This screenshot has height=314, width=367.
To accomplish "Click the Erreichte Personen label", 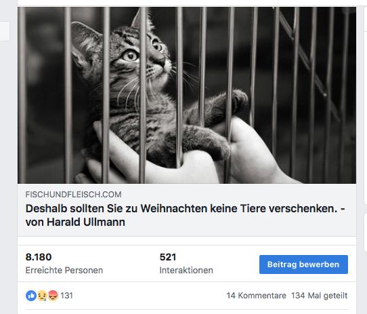I will click(64, 270).
